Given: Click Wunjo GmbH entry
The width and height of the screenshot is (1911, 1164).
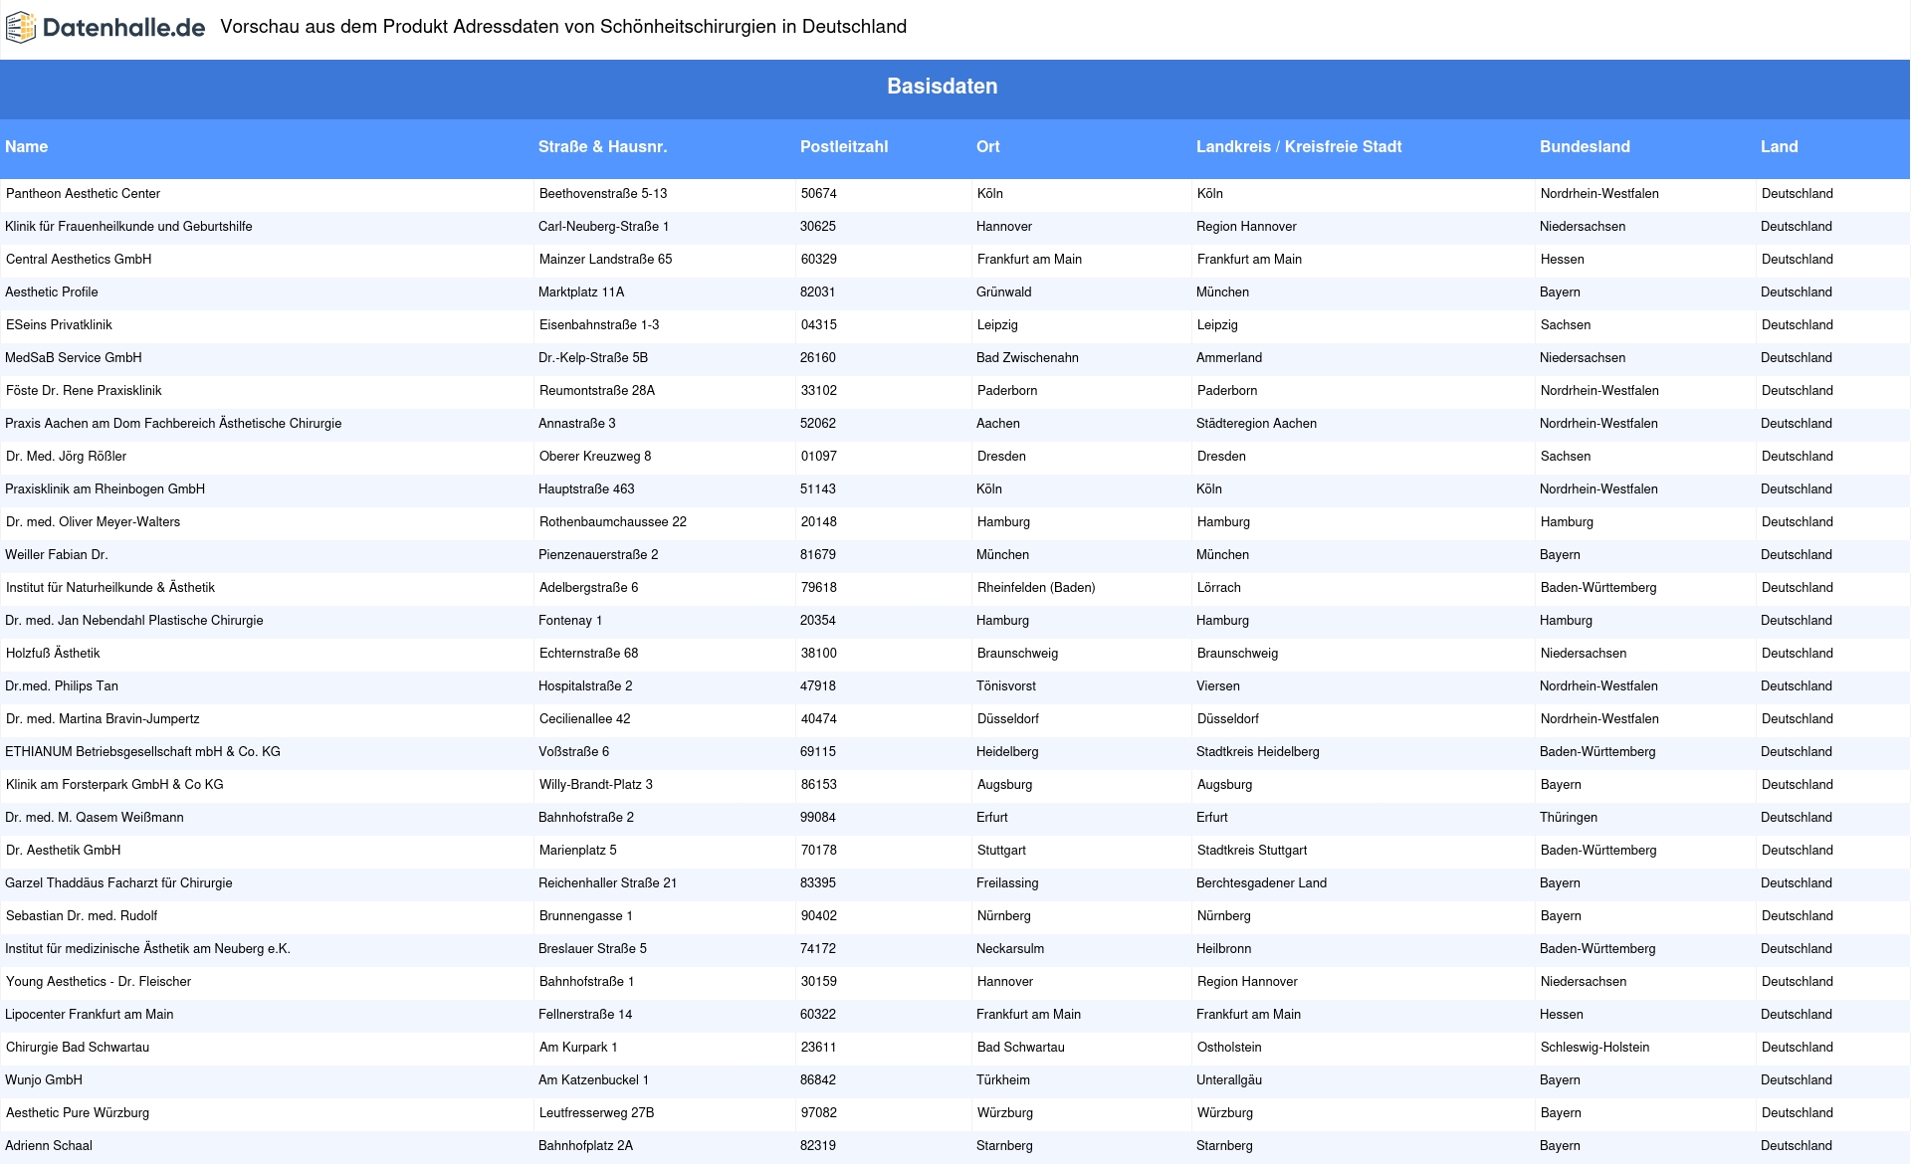Looking at the screenshot, I should [x=44, y=1079].
